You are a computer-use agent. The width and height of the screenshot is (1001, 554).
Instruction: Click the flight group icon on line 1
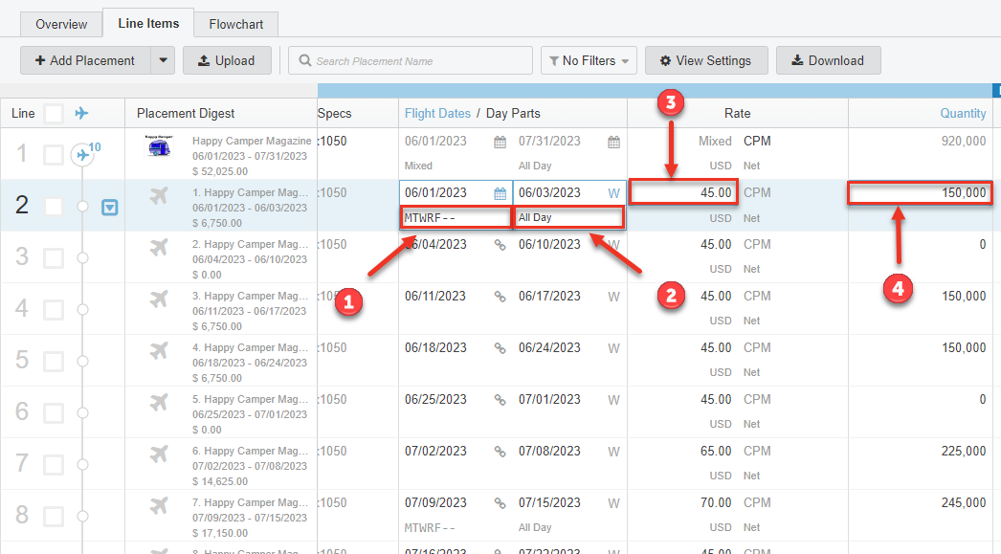(x=83, y=155)
